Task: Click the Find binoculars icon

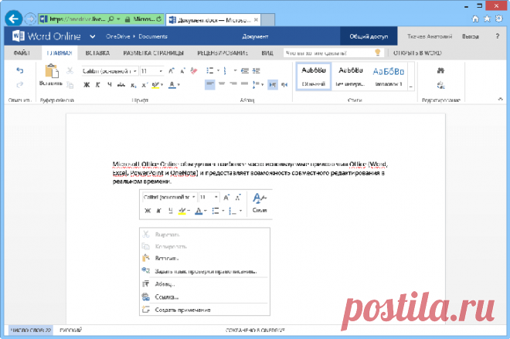Action: (x=440, y=70)
